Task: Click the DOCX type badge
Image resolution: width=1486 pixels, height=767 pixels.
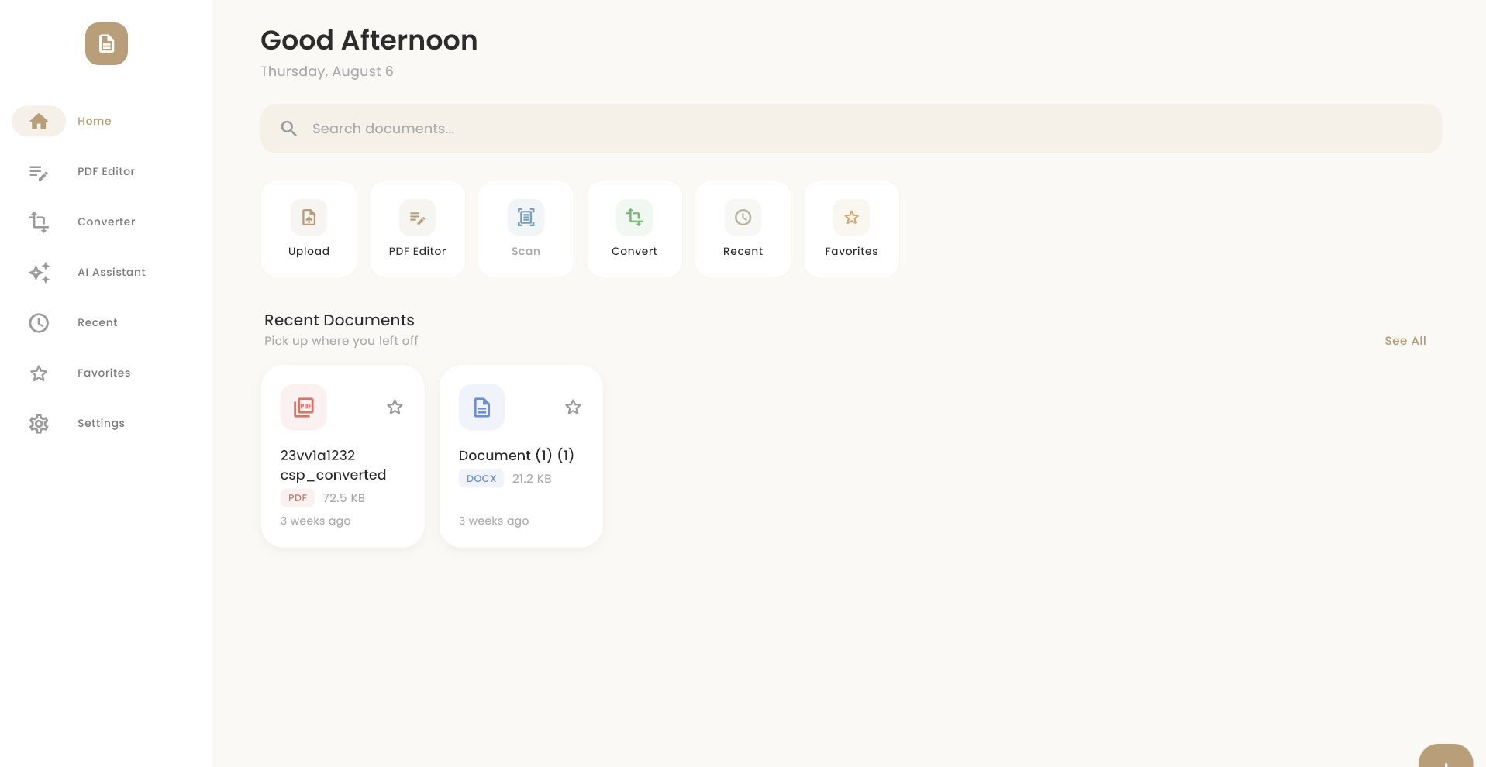Action: tap(481, 479)
